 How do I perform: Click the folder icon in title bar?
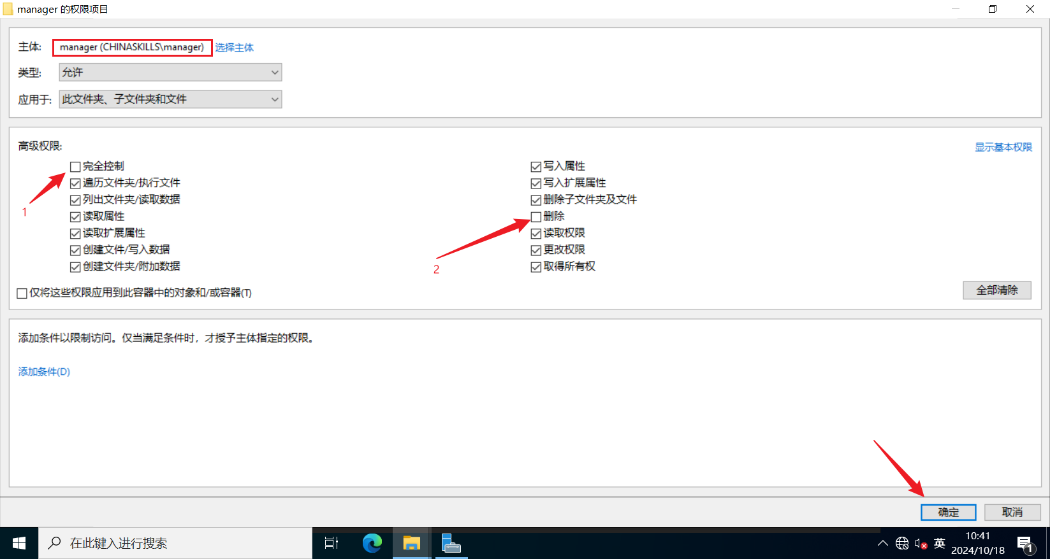[8, 9]
